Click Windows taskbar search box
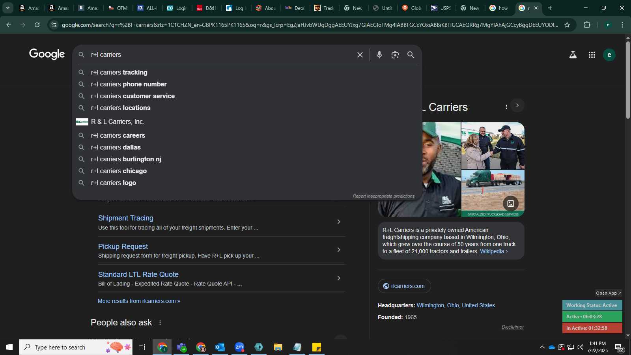 (76, 347)
